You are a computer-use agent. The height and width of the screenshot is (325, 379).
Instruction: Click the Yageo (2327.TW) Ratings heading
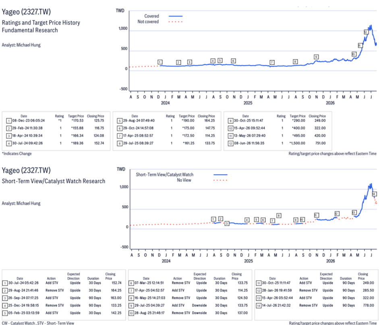click(26, 12)
